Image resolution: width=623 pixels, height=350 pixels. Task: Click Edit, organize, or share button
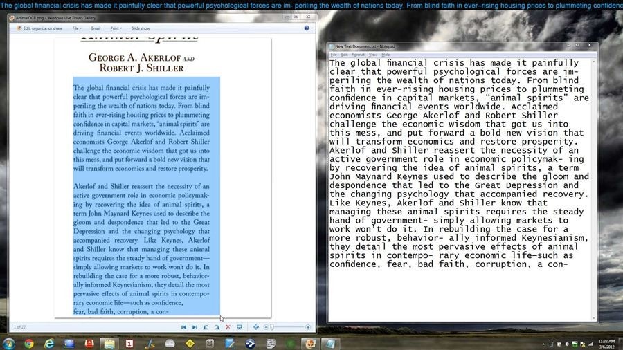tap(41, 28)
